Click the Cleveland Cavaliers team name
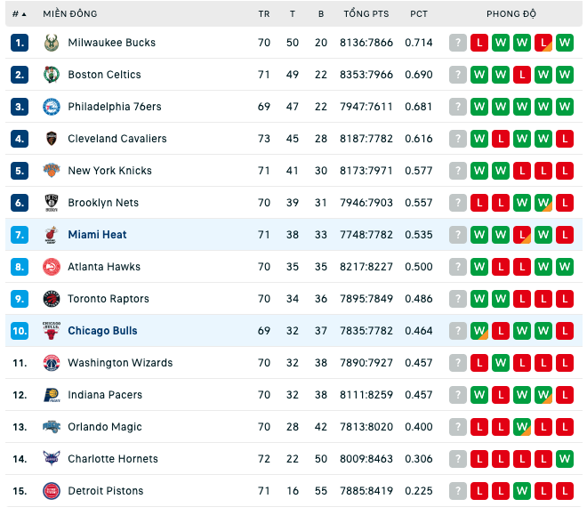 (x=117, y=139)
